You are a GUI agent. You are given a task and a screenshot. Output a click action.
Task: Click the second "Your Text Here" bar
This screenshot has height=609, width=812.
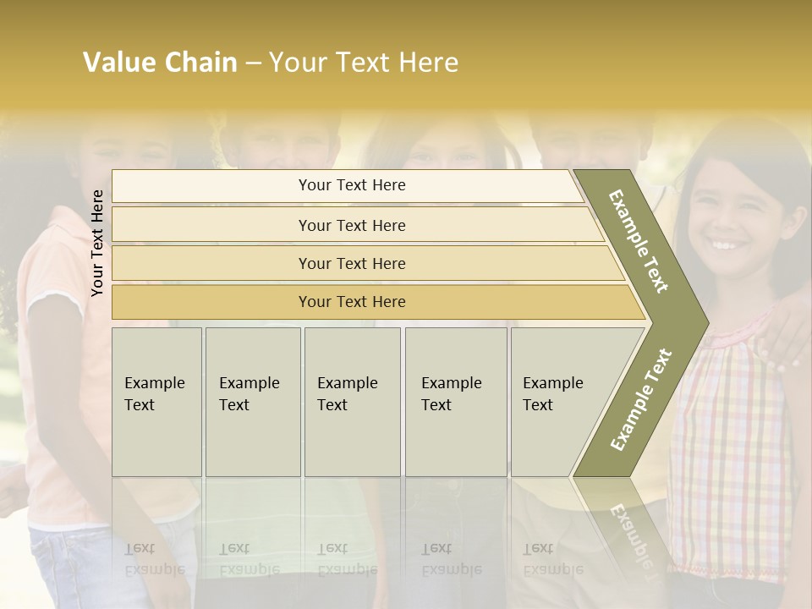tap(352, 225)
